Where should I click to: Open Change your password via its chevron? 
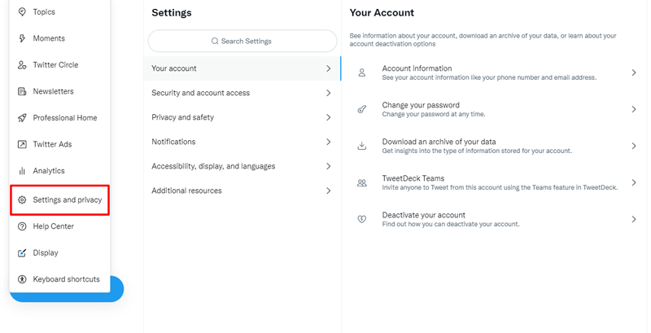634,109
